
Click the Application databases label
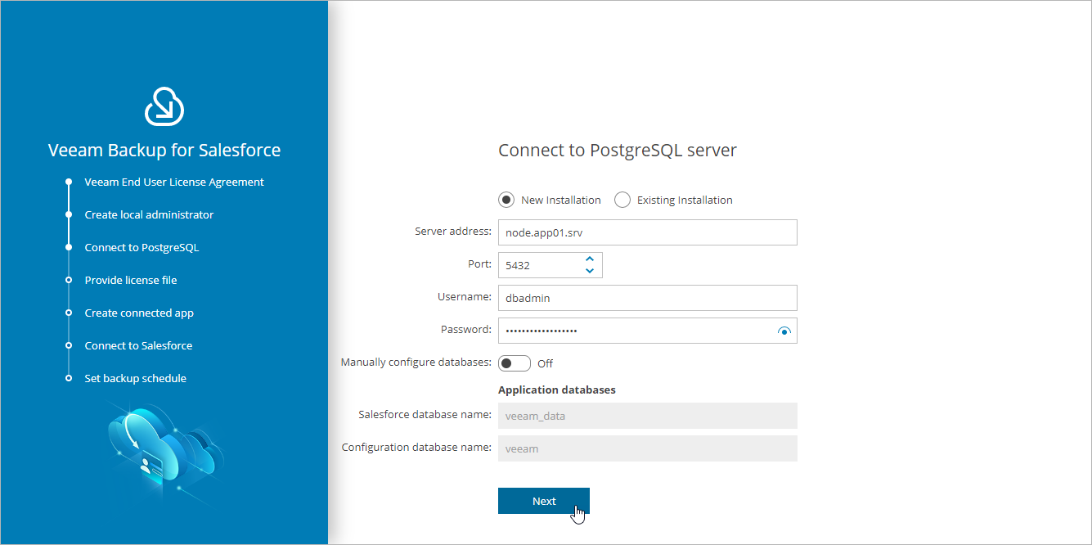point(557,390)
